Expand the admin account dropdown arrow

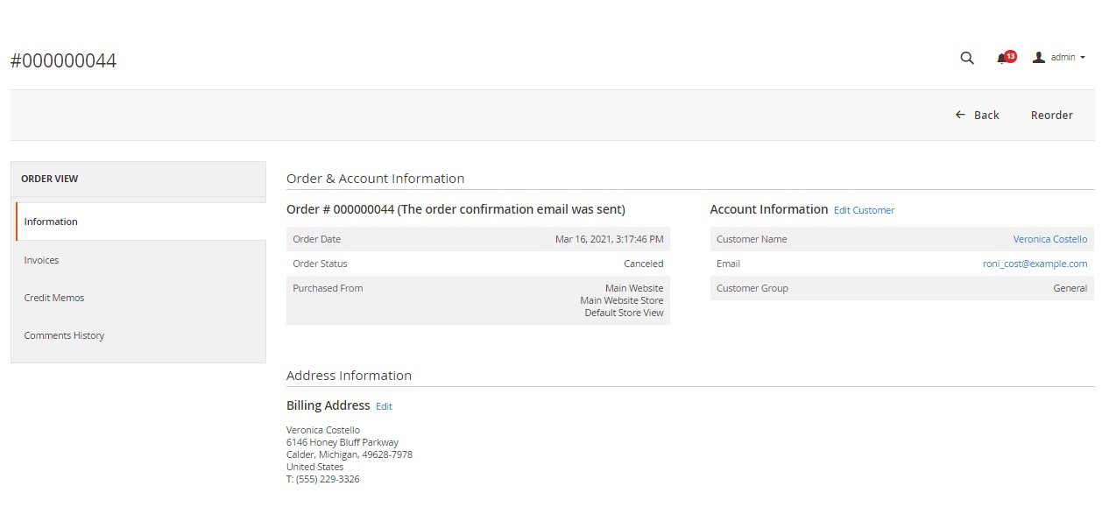[1083, 58]
